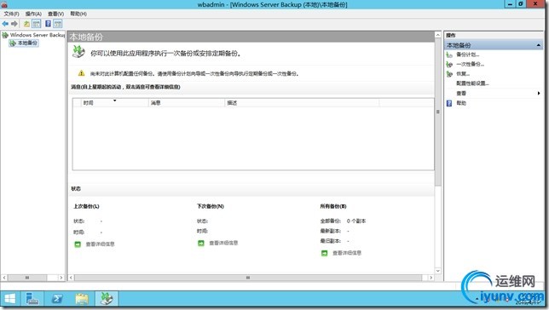Open the 查看(V) menu
This screenshot has width=549, height=310.
coord(55,14)
